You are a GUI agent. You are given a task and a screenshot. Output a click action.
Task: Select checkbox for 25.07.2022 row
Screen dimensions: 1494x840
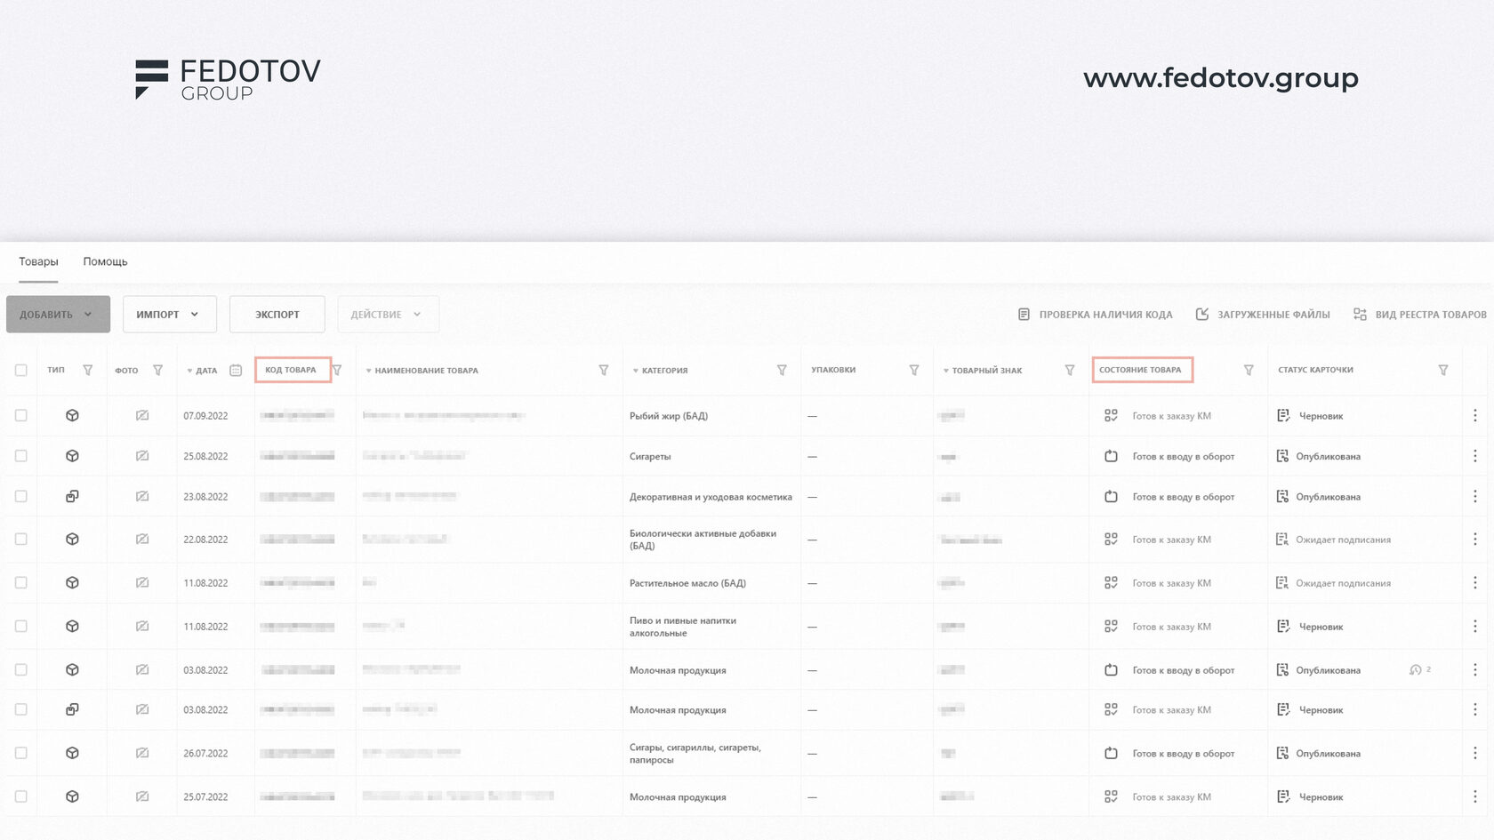(x=21, y=796)
